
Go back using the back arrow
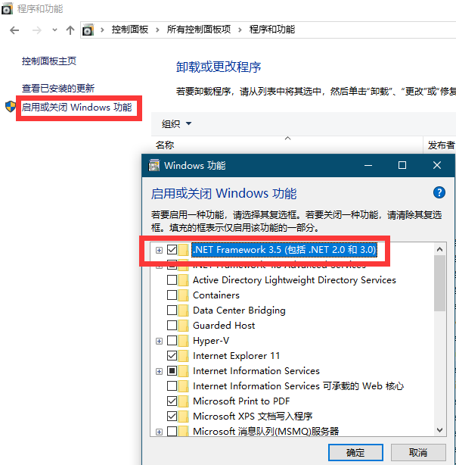pos(14,30)
